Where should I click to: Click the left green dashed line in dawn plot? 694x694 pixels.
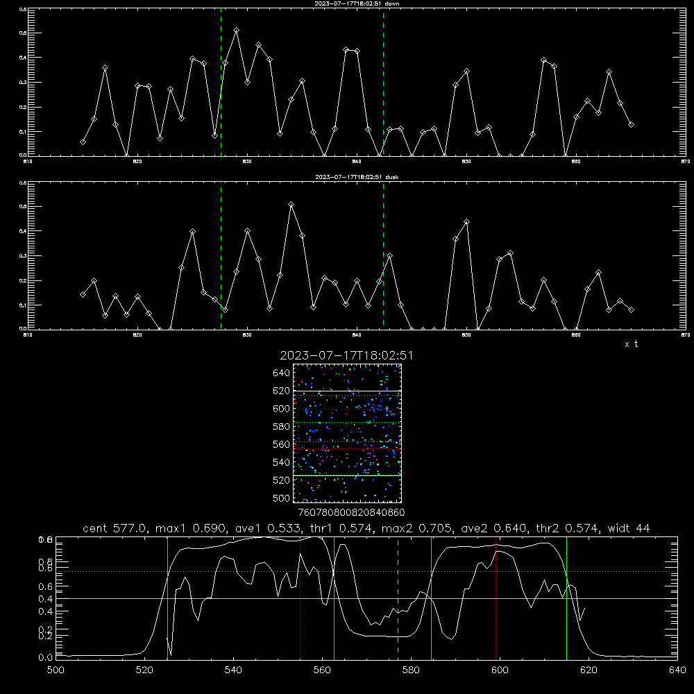pos(221,84)
